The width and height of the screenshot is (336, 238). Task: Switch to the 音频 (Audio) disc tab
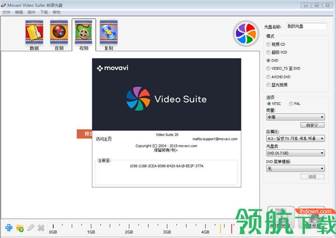59,35
